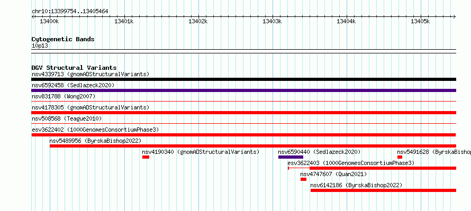
Task: Click the chr10:13399754..13405464 coordinate label
Action: tap(70, 12)
